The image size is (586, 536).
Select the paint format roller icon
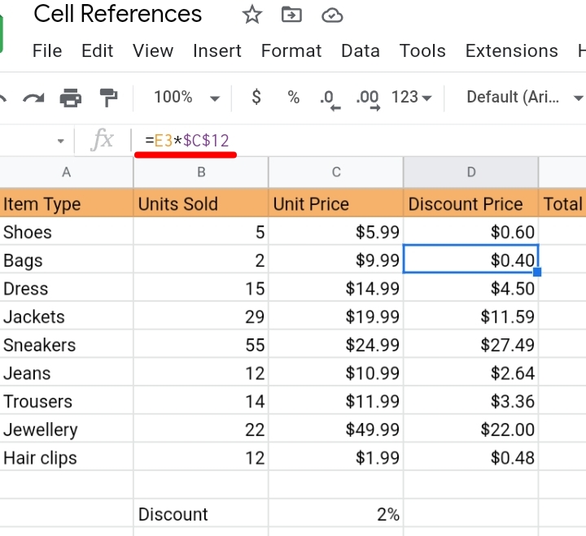click(108, 98)
